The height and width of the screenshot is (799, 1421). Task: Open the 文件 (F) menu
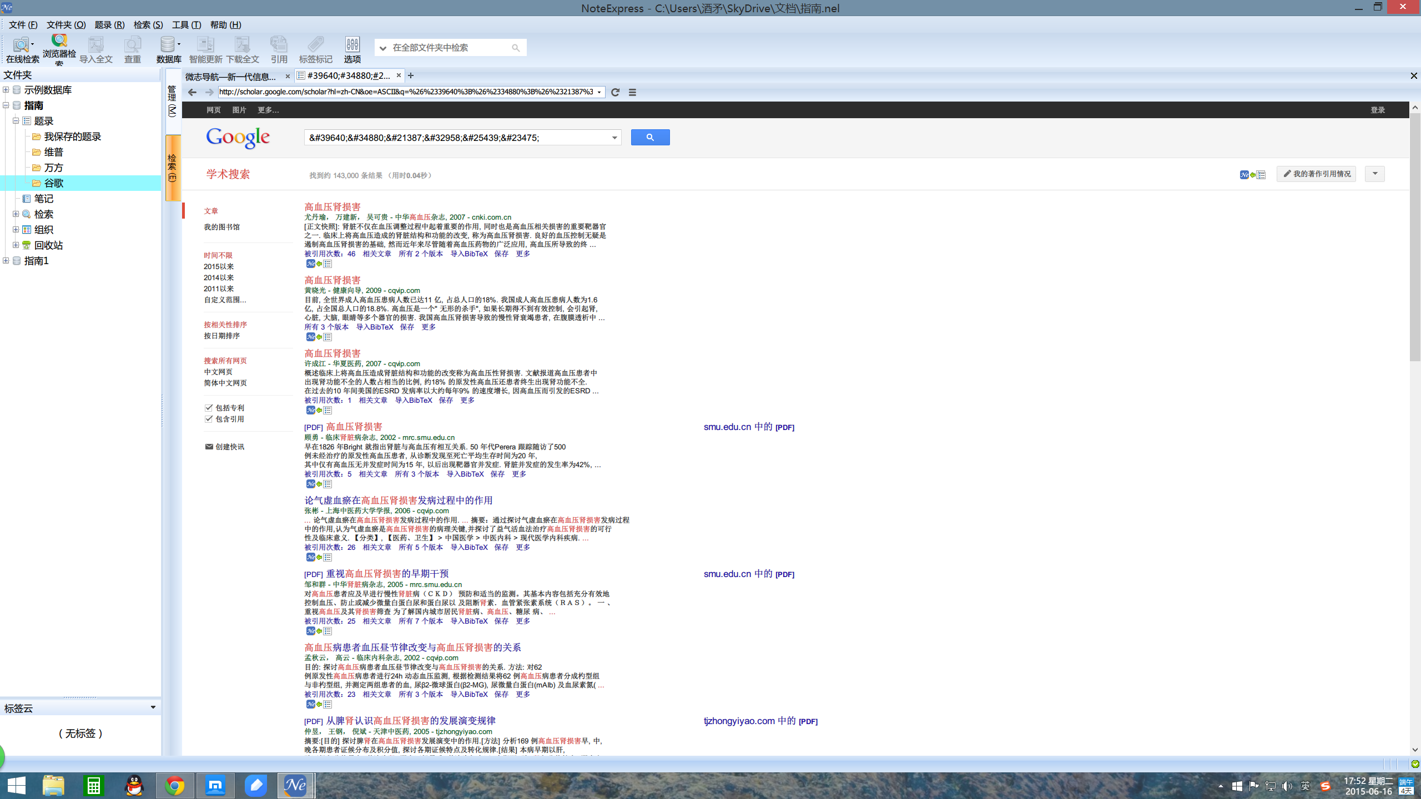point(23,25)
